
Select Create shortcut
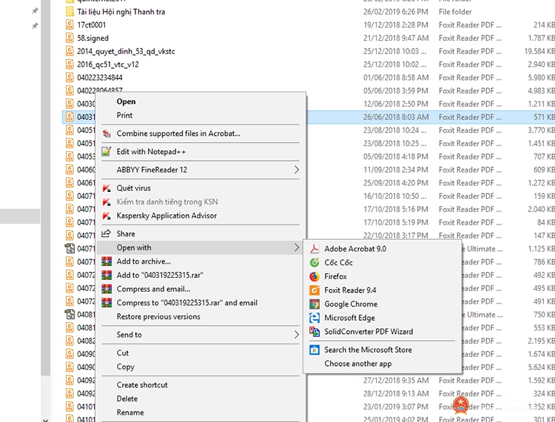click(x=200, y=385)
